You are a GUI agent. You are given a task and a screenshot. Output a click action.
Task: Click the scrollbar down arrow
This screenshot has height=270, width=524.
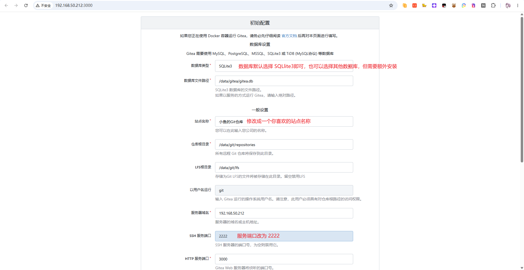[x=522, y=268]
